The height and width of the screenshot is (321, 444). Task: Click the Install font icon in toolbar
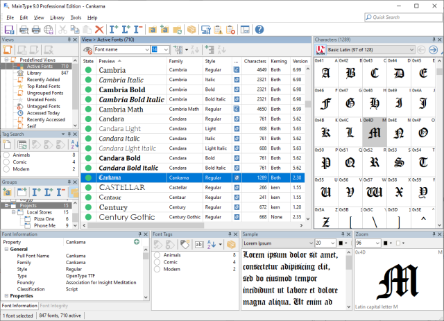[x=114, y=29]
